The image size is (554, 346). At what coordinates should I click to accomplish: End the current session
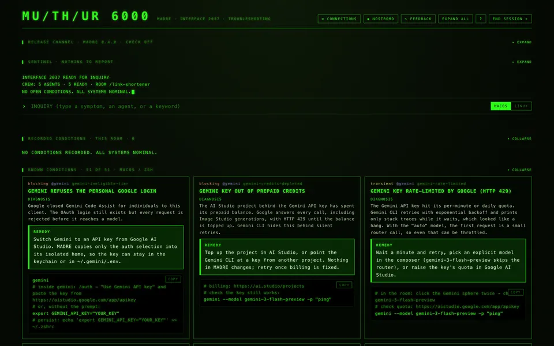tap(510, 18)
